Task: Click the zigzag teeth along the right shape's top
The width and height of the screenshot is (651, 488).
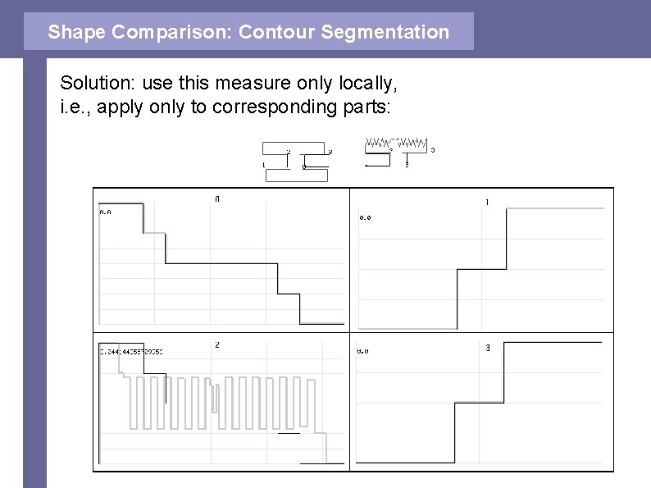Action: (x=396, y=142)
